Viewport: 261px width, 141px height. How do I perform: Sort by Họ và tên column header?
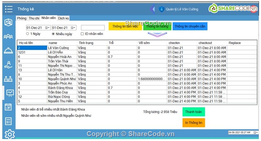32,43
